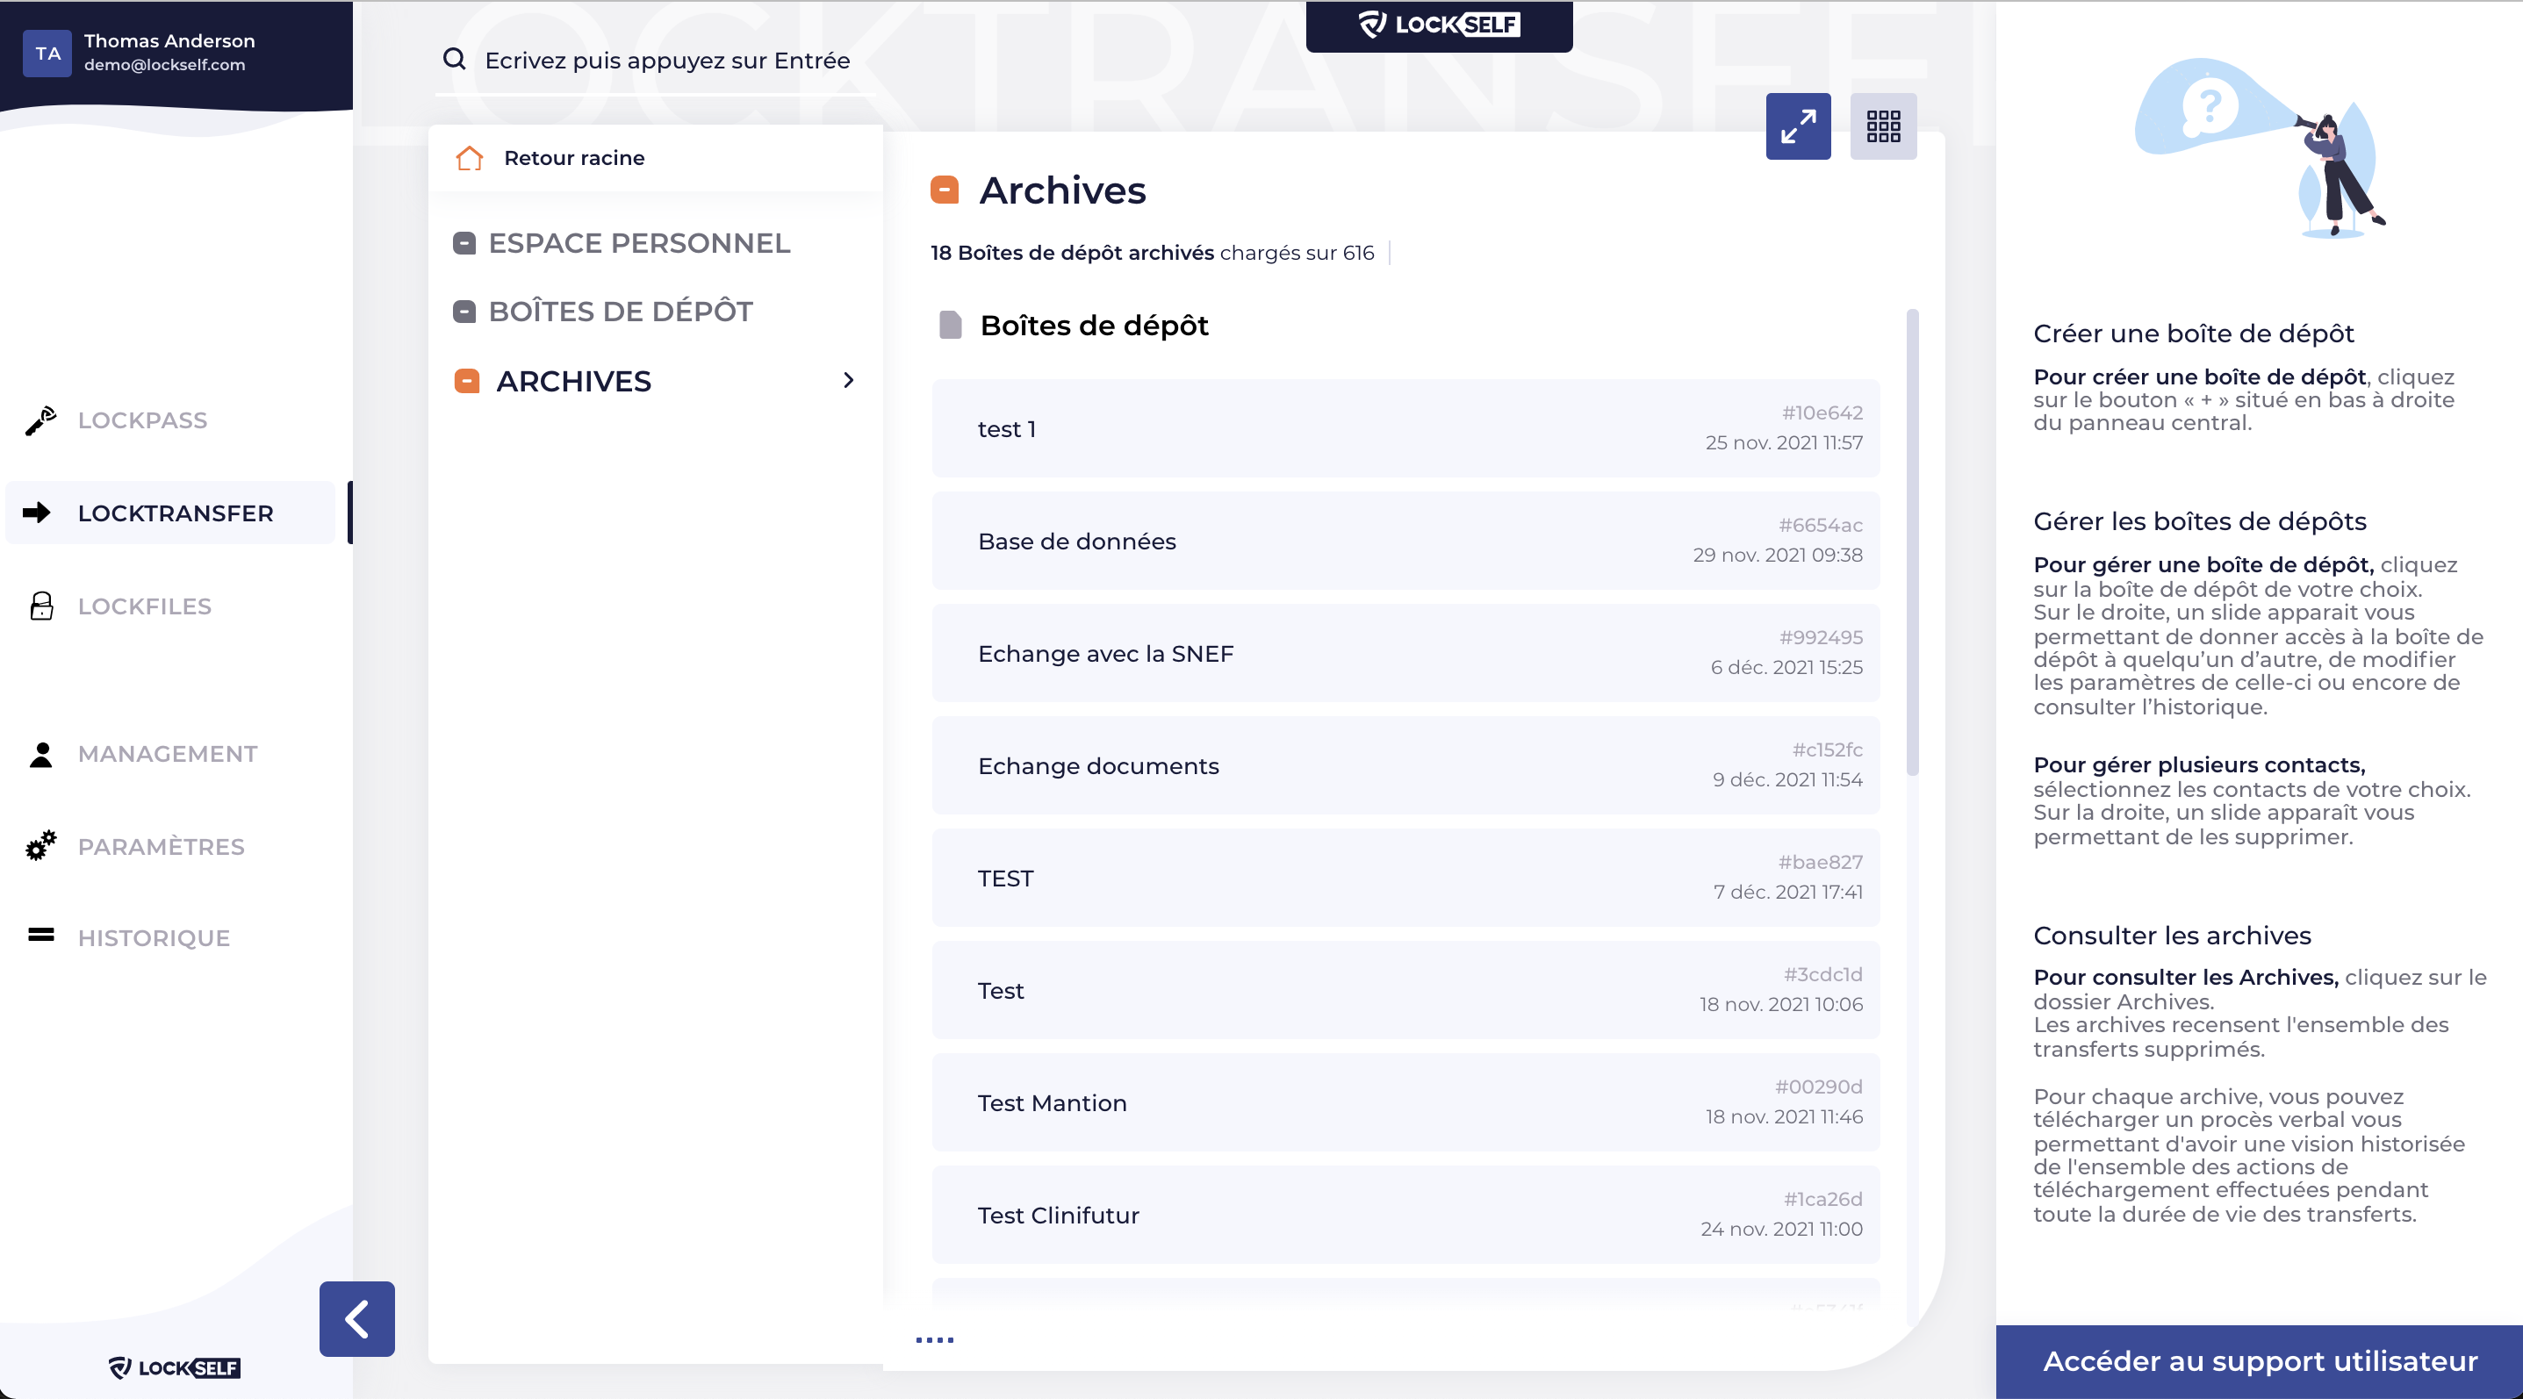The image size is (2523, 1399).
Task: Select BOÎTES DE DÉPÔT in the tree
Action: [x=620, y=312]
